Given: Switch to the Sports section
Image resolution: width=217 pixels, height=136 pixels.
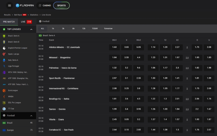Looking at the screenshot, I should tap(62, 5).
